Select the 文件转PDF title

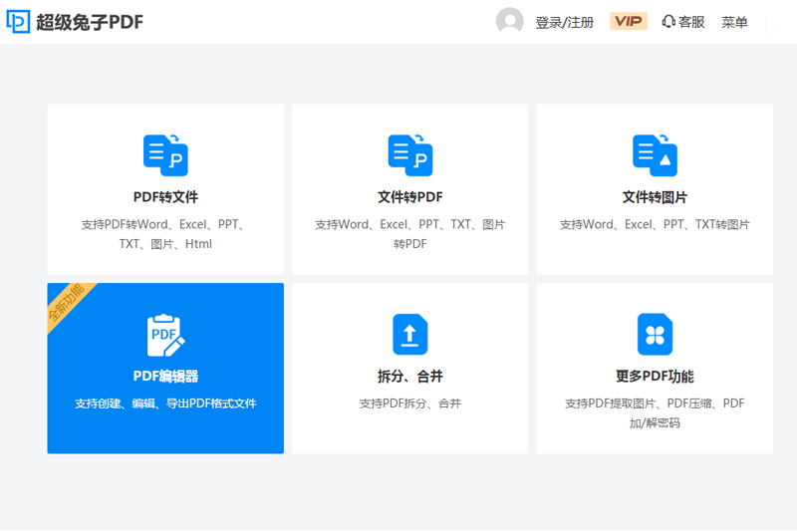(410, 197)
